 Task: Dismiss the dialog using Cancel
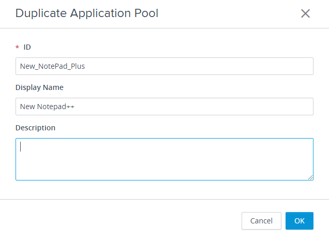tap(261, 221)
